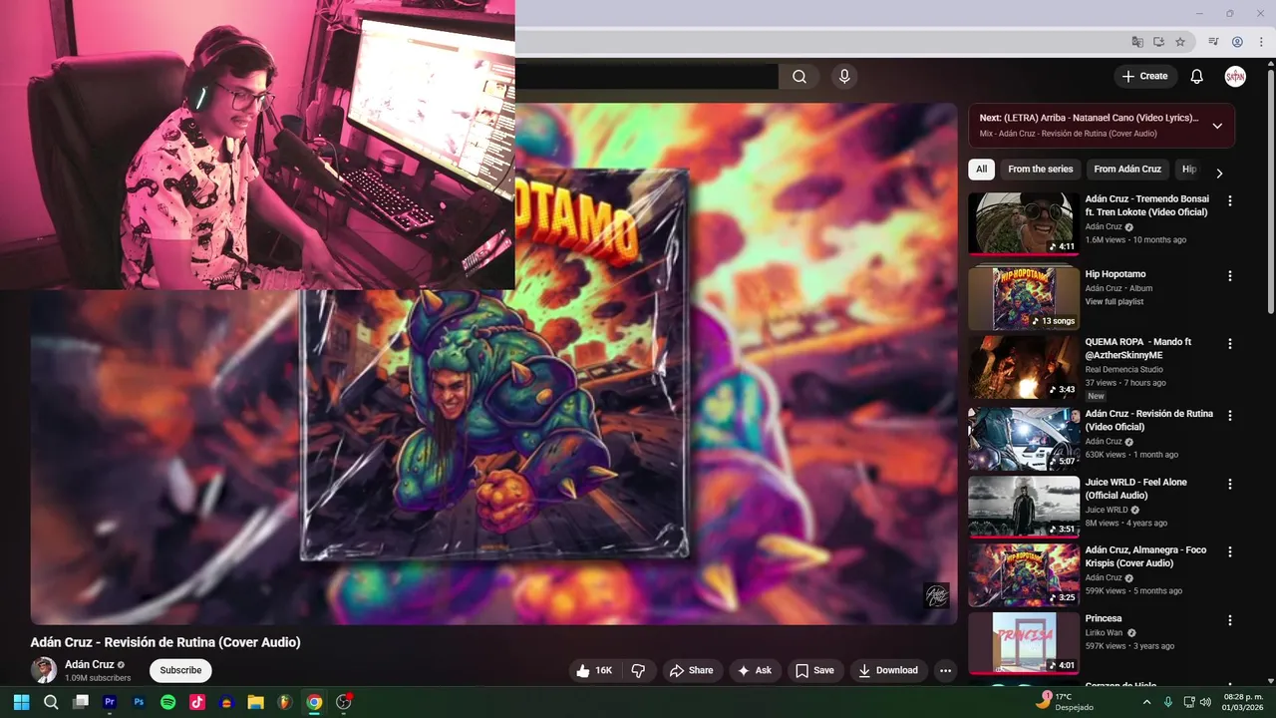The height and width of the screenshot is (718, 1276).
Task: Open more actions ellipsis below video
Action: coord(945,671)
